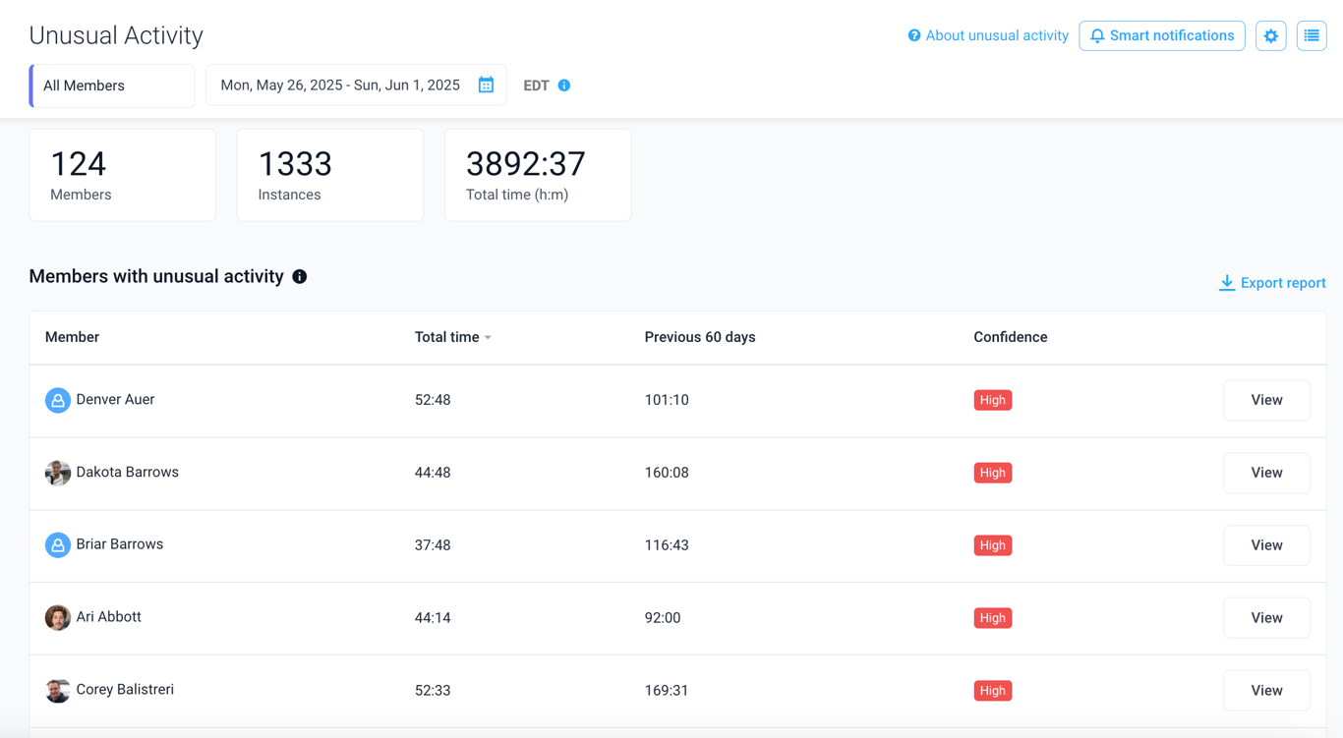Image resolution: width=1343 pixels, height=738 pixels.
Task: Sort by Total time column arrow
Action: point(488,338)
